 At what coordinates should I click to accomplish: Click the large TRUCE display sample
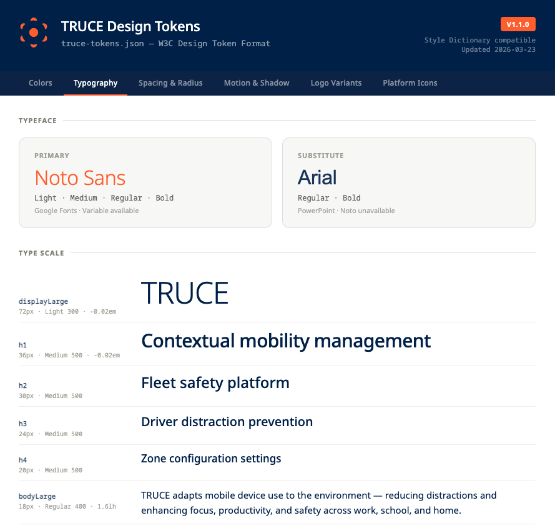click(x=185, y=293)
